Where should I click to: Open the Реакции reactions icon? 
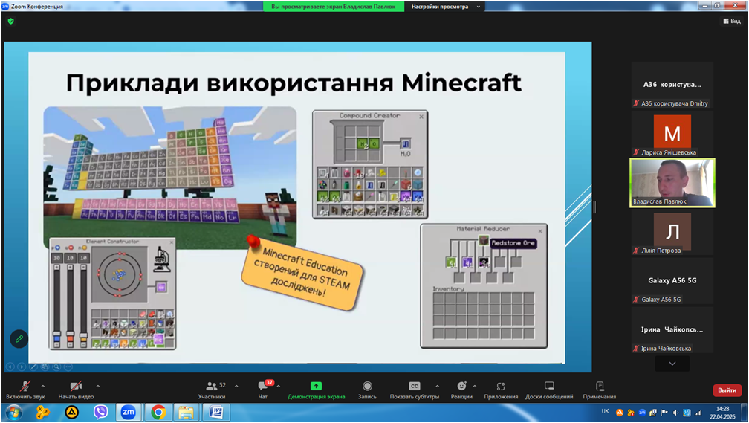461,387
